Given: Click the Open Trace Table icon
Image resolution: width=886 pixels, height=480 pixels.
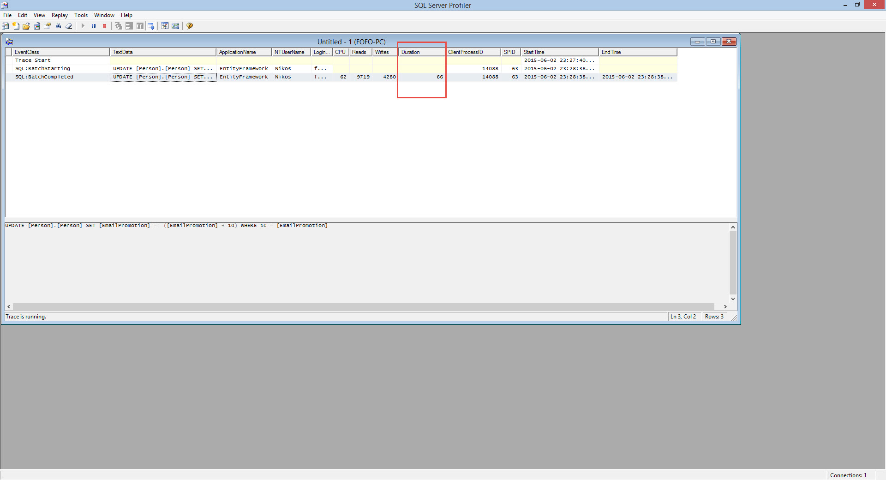Looking at the screenshot, I should coord(37,26).
